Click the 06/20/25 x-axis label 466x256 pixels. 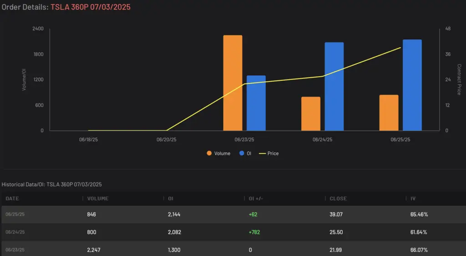coord(167,139)
